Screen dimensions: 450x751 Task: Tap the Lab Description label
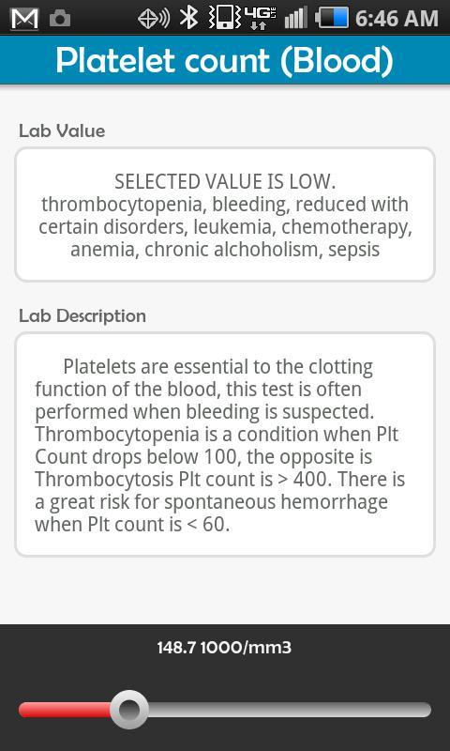pyautogui.click(x=82, y=315)
